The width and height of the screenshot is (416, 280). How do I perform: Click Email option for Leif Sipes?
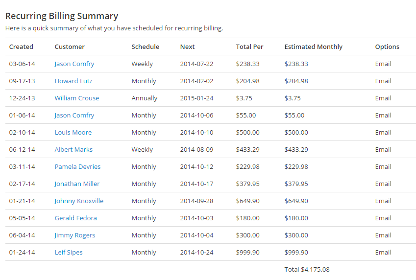point(383,252)
